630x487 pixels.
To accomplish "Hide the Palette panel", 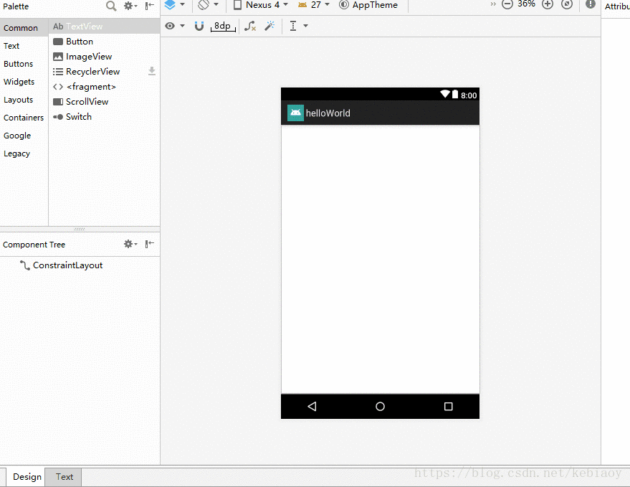I will (150, 6).
